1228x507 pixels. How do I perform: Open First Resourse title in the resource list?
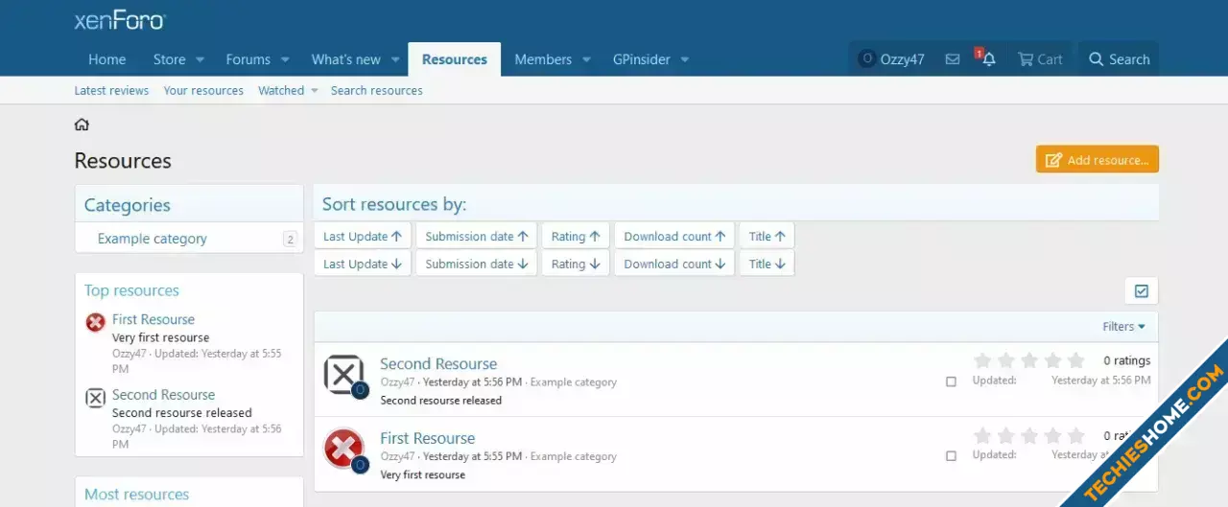(428, 439)
